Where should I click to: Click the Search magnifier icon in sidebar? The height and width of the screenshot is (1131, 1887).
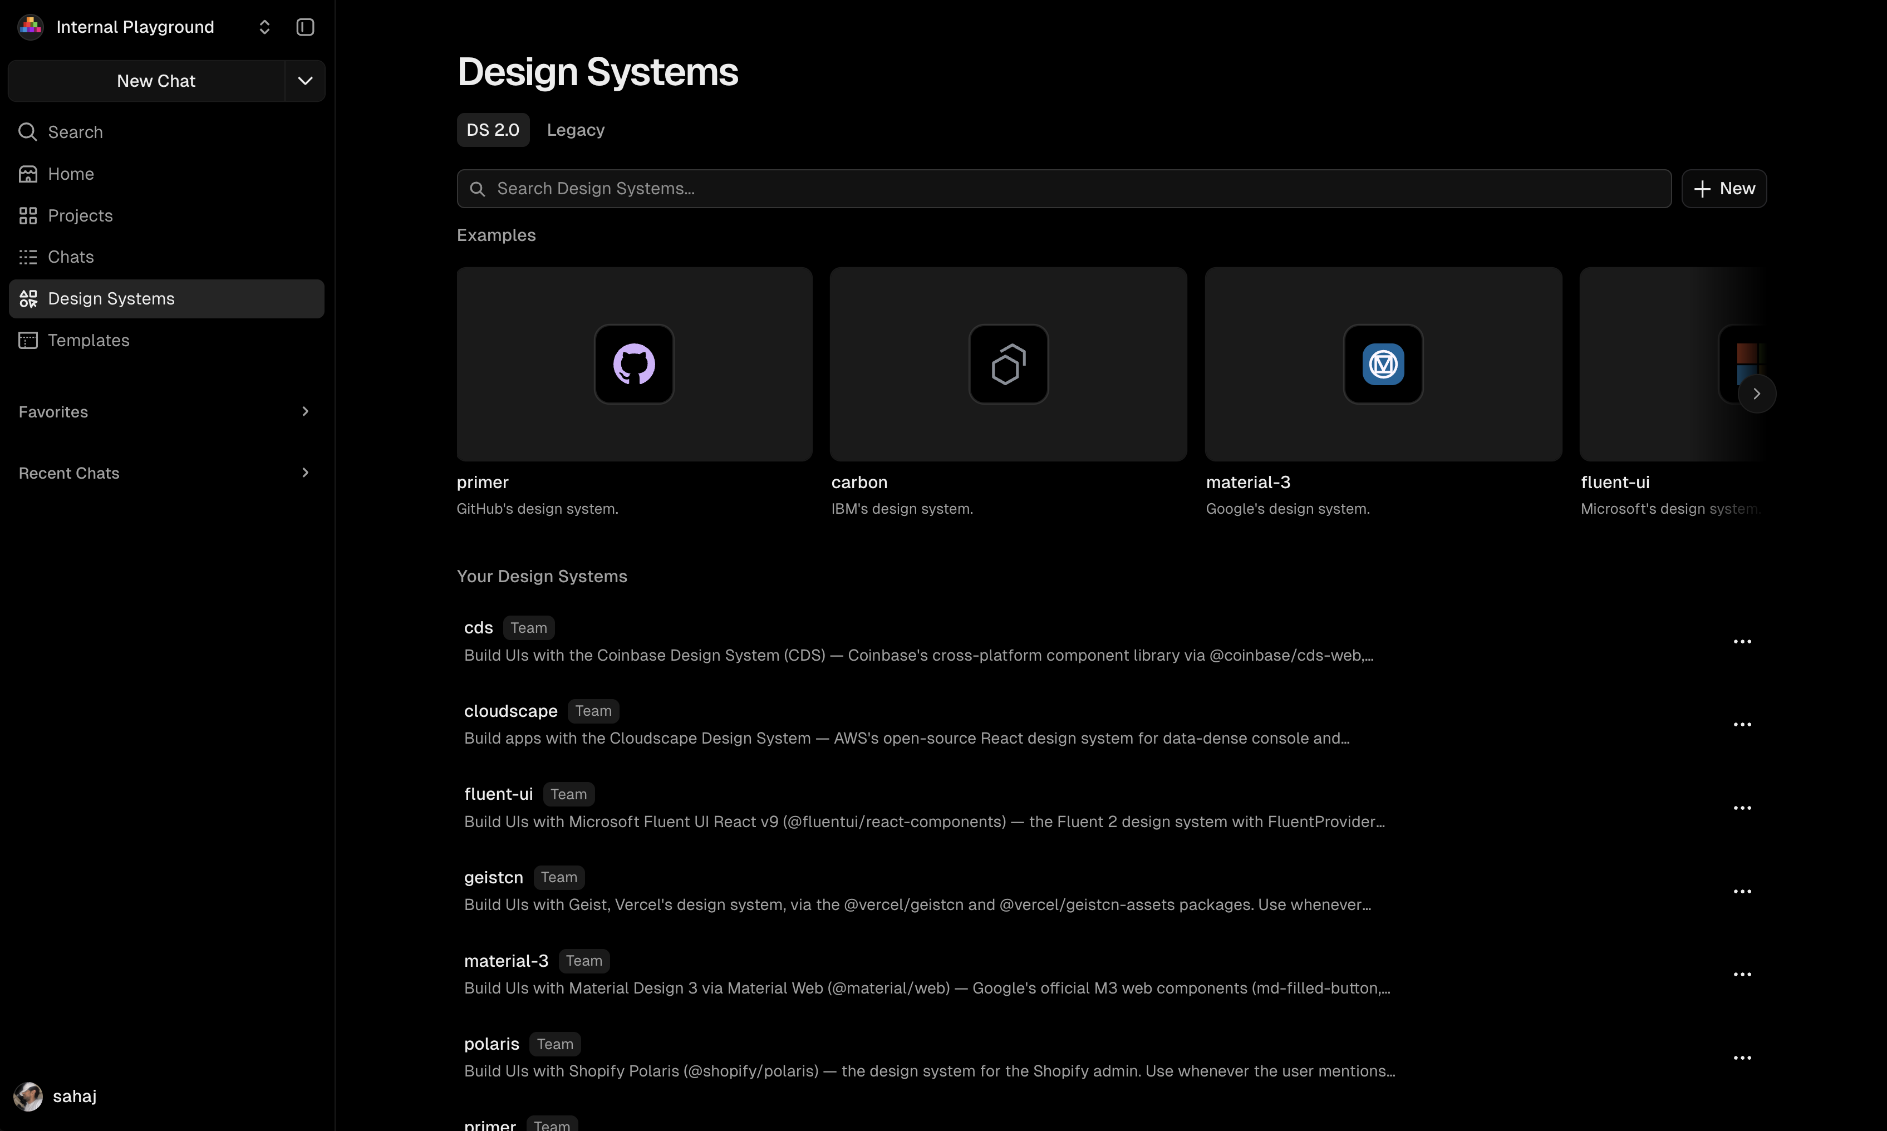pos(28,132)
